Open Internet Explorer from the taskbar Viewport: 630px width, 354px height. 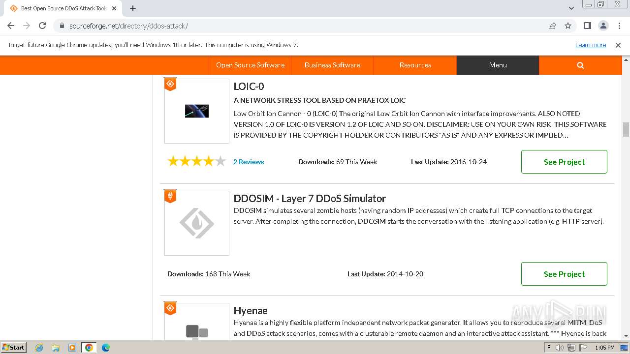click(x=39, y=348)
